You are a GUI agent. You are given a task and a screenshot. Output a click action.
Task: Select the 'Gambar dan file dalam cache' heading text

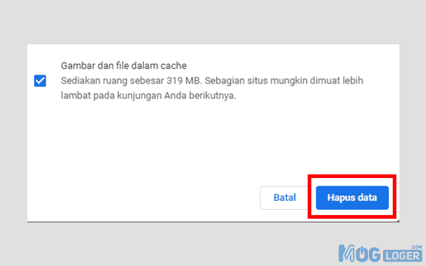(124, 66)
